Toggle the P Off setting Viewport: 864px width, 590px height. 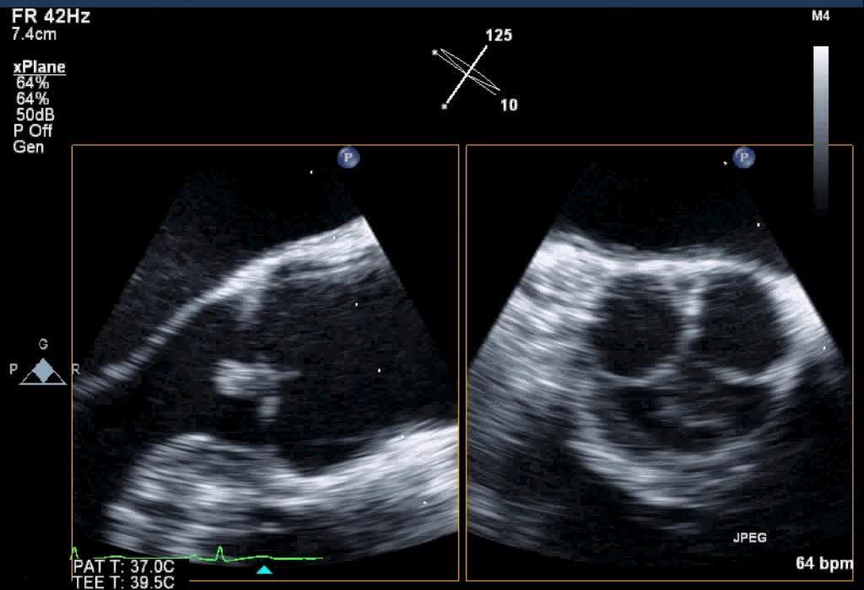(34, 131)
